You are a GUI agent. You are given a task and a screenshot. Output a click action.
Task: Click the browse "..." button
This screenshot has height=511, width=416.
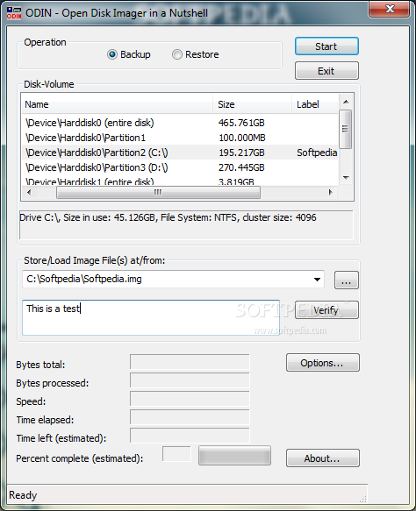pyautogui.click(x=346, y=280)
